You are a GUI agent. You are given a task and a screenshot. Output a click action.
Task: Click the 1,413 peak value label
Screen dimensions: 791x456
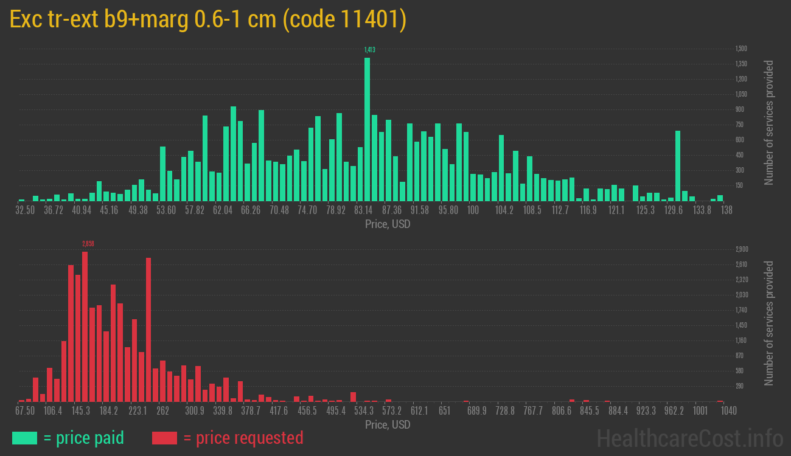coord(369,50)
